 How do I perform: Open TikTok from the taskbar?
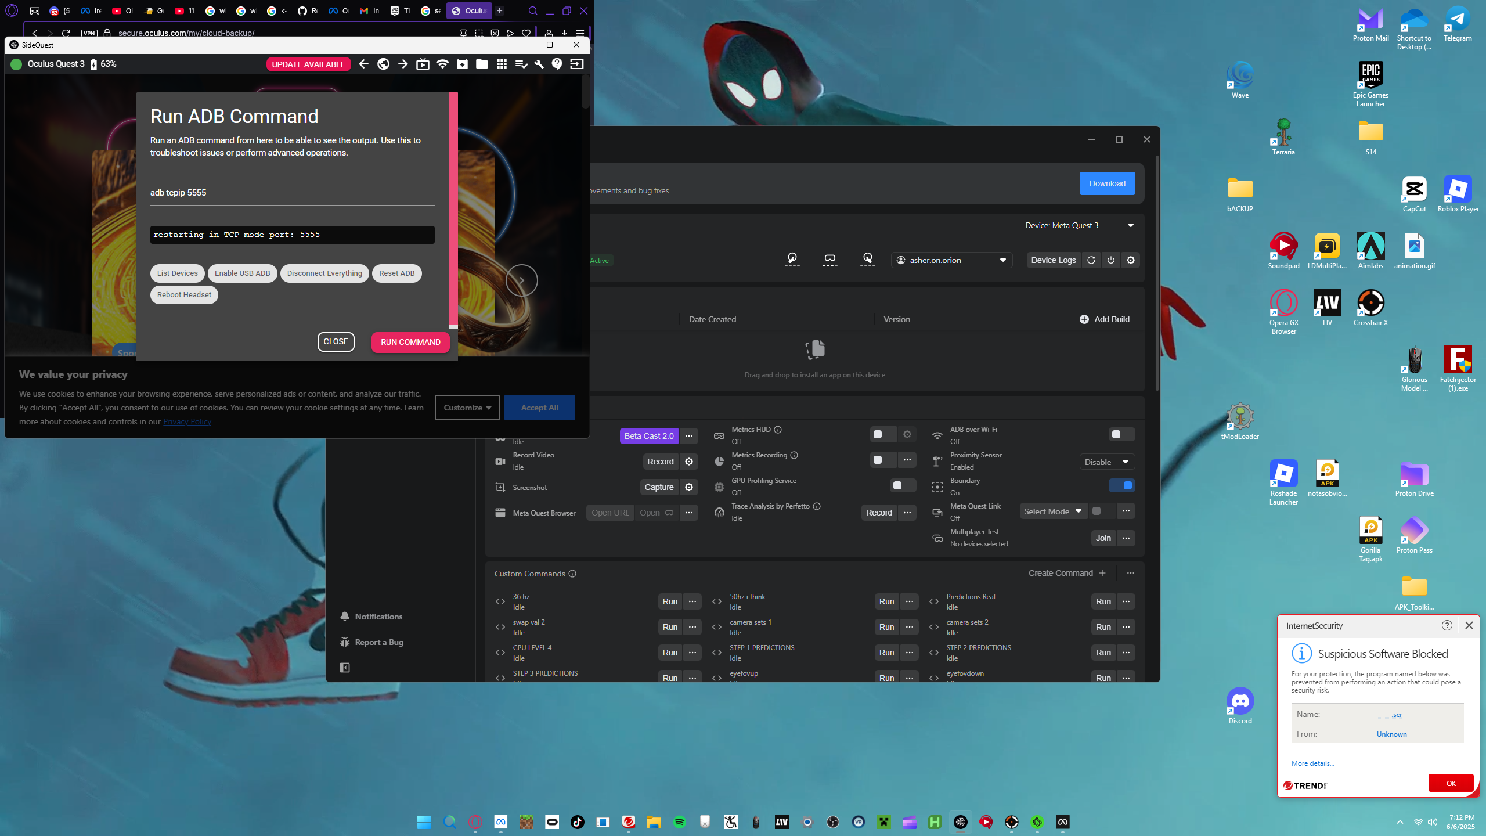[x=578, y=822]
